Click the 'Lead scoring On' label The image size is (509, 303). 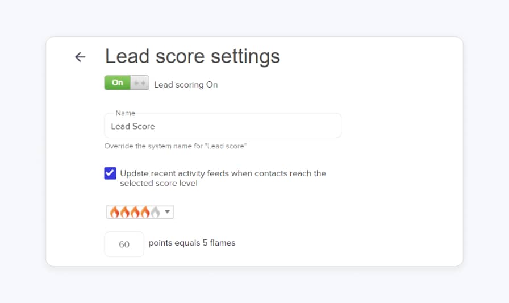click(x=186, y=85)
